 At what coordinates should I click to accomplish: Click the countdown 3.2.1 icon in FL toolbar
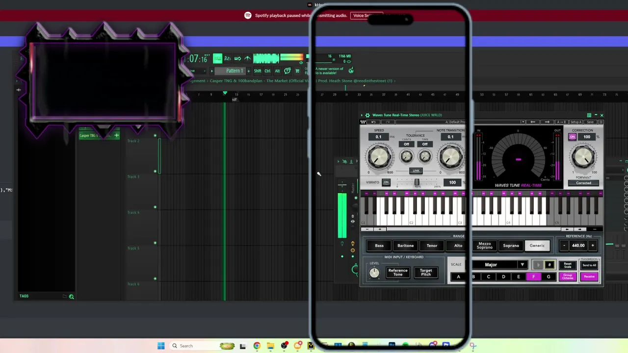tap(227, 58)
